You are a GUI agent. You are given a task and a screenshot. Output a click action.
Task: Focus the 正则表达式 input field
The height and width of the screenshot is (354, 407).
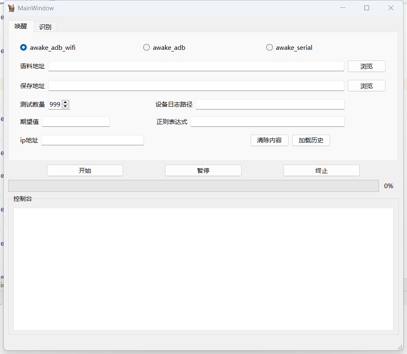pyautogui.click(x=267, y=122)
